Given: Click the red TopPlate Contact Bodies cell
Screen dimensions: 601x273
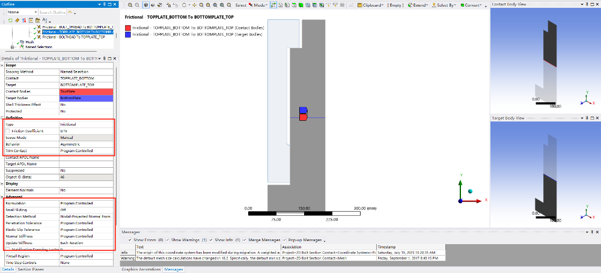Looking at the screenshot, I should 86,91.
